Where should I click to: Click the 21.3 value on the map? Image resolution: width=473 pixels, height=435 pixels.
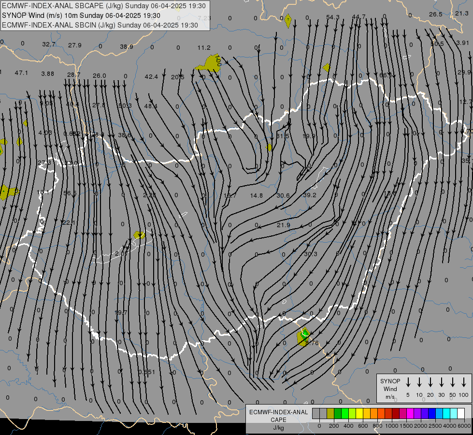pos(461,13)
